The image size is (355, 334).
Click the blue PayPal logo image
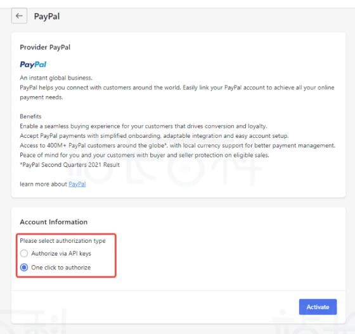point(33,65)
